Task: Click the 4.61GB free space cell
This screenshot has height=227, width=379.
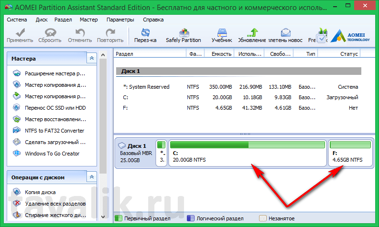Action: [283, 108]
